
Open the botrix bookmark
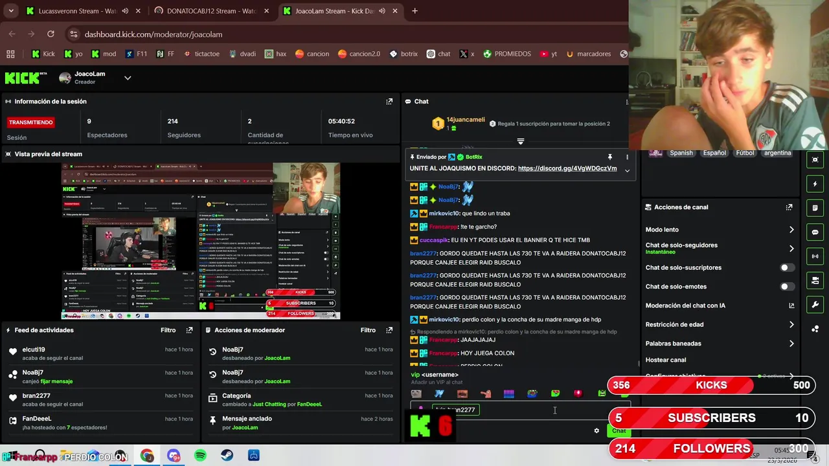[x=403, y=54]
